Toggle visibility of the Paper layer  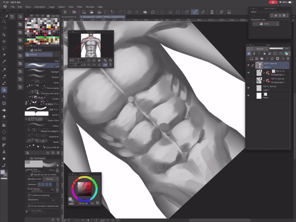click(x=248, y=96)
